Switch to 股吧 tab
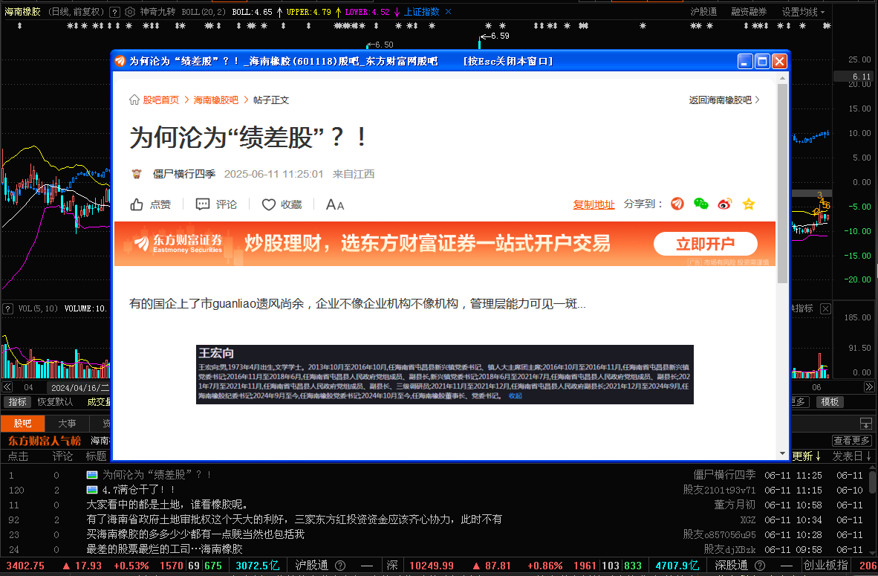 pyautogui.click(x=22, y=424)
